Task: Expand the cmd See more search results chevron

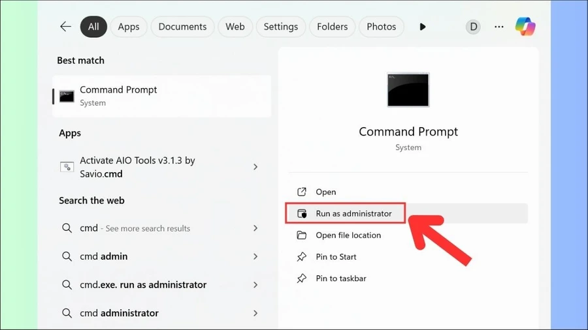Action: point(255,228)
